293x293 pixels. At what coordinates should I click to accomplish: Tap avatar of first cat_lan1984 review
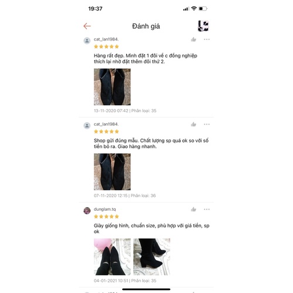[x=87, y=41]
